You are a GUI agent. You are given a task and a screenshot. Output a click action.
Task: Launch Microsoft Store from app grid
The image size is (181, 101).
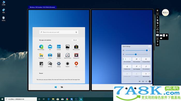[x=76, y=47]
